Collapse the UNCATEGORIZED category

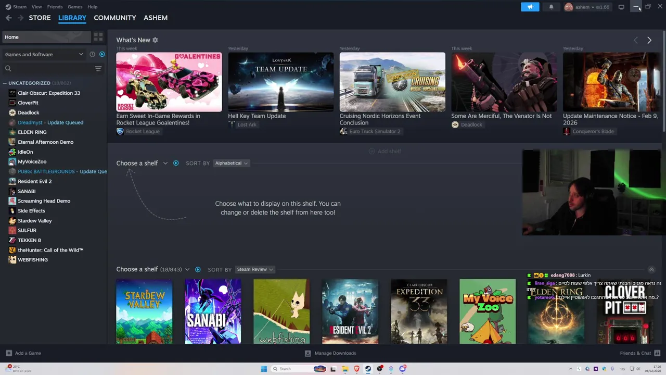click(5, 83)
